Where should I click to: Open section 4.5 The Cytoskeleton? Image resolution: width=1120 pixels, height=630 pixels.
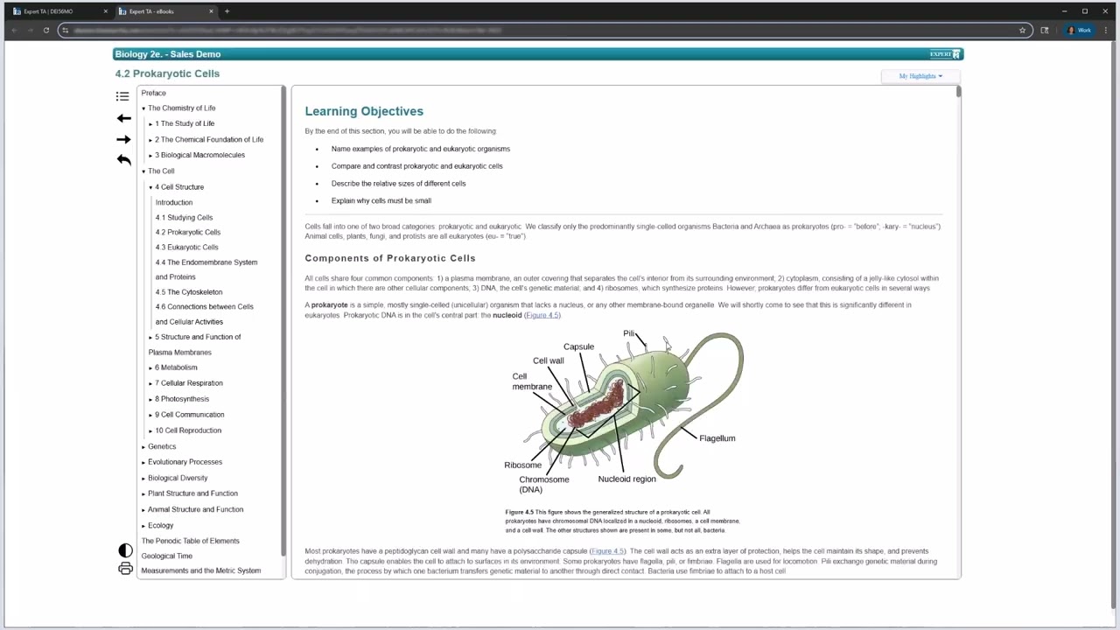click(189, 291)
